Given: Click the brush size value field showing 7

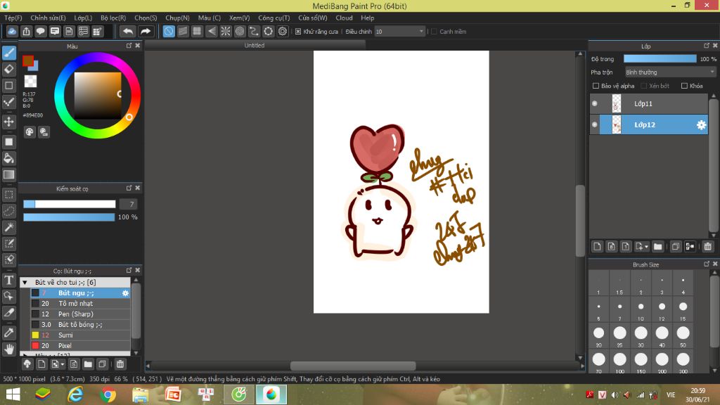Looking at the screenshot, I should (x=129, y=205).
